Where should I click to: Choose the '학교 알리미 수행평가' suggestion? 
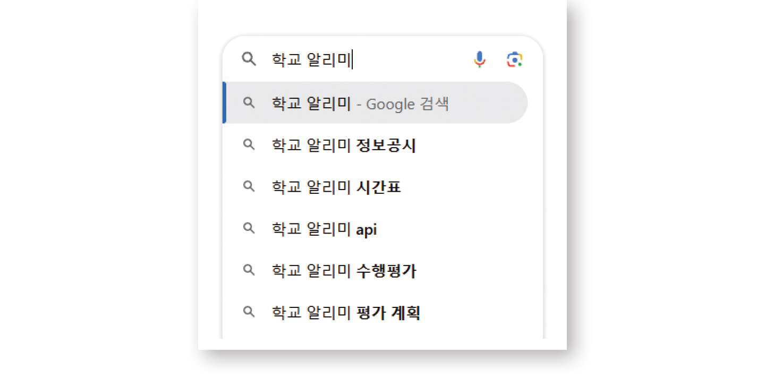point(344,271)
